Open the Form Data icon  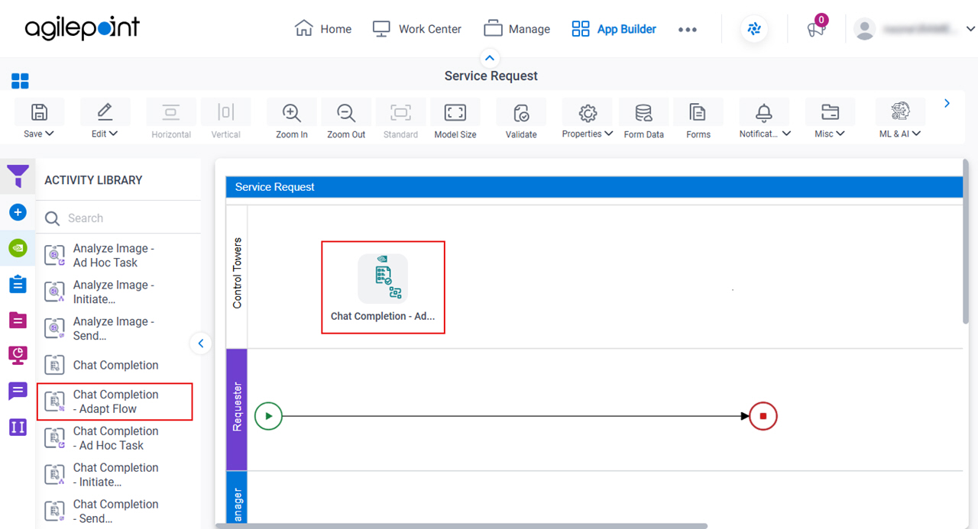coord(643,113)
